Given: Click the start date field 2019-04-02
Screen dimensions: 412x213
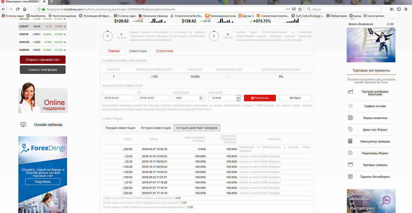Looking at the screenshot, I should [x=118, y=98].
